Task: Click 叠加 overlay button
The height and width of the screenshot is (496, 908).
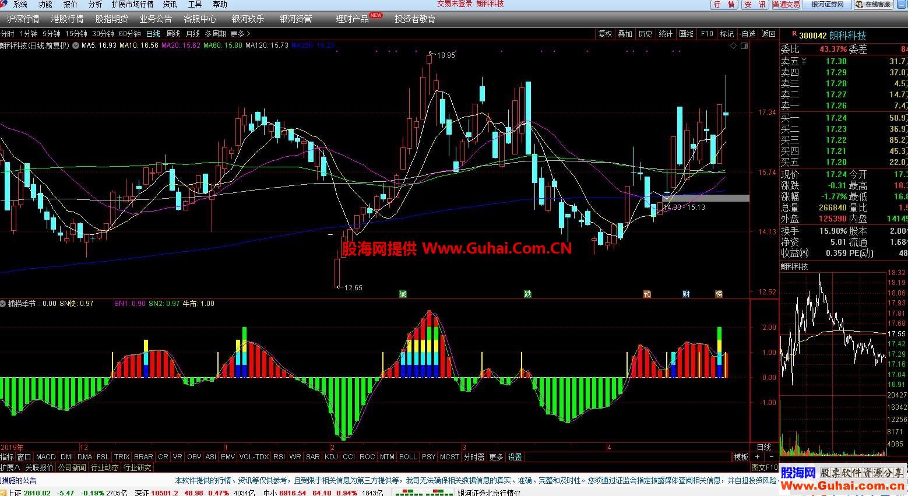Action: pyautogui.click(x=625, y=34)
